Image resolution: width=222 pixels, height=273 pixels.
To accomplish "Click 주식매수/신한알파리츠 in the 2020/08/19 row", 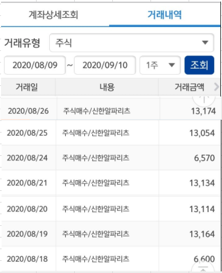I will pyautogui.click(x=96, y=234).
